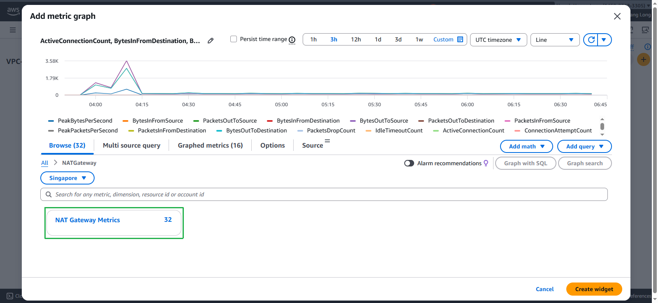The image size is (658, 303).
Task: Click the AWS logo in background
Action: click(x=13, y=11)
